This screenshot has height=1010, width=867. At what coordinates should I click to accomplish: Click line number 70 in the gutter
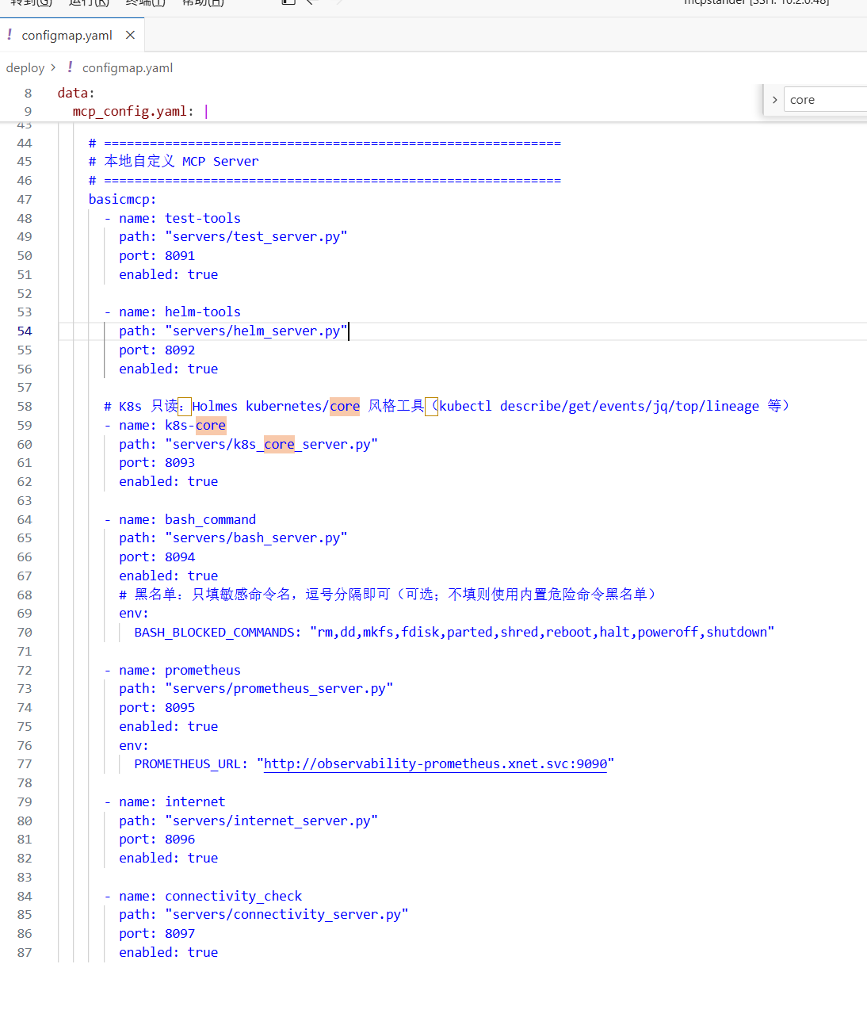[x=25, y=632]
